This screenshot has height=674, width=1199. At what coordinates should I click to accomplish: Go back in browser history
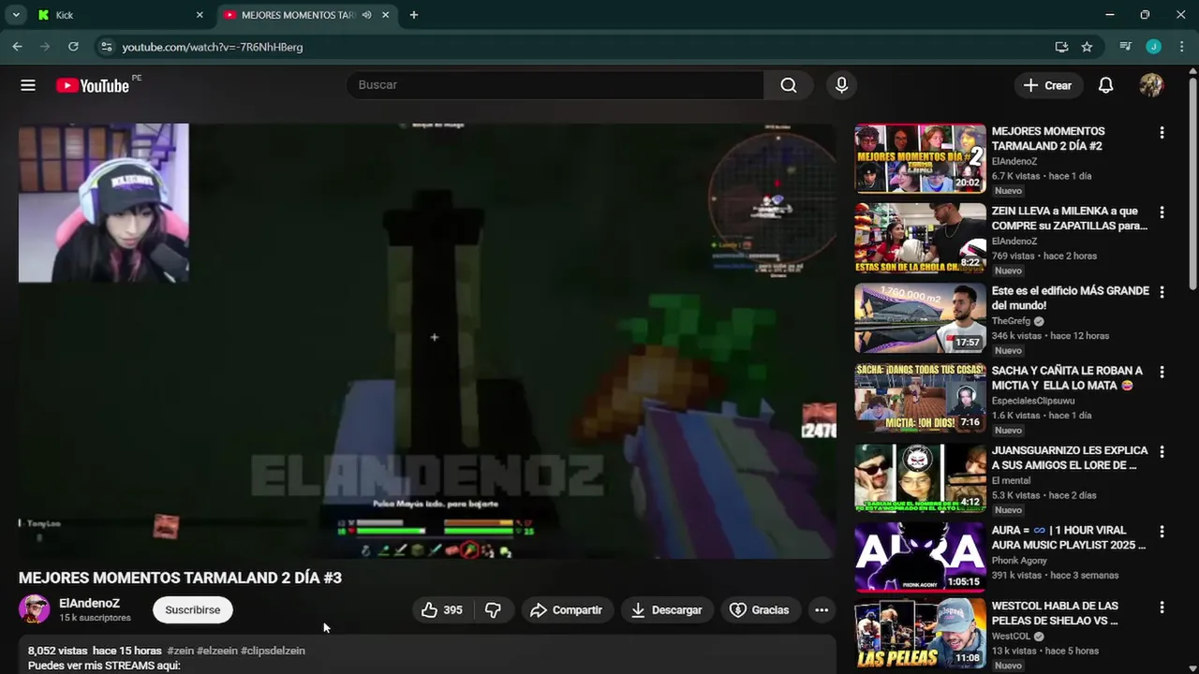(17, 46)
